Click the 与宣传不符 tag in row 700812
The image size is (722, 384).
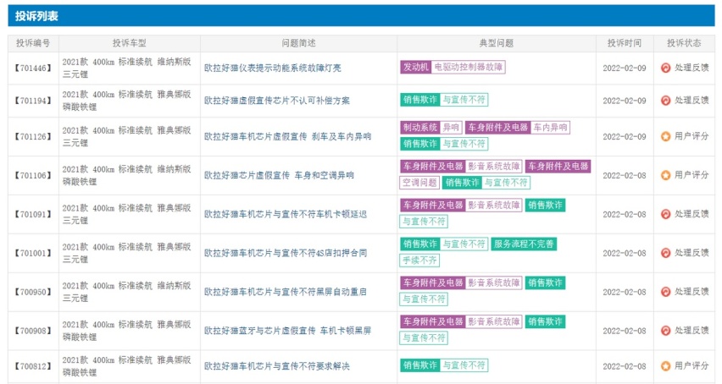pos(464,365)
